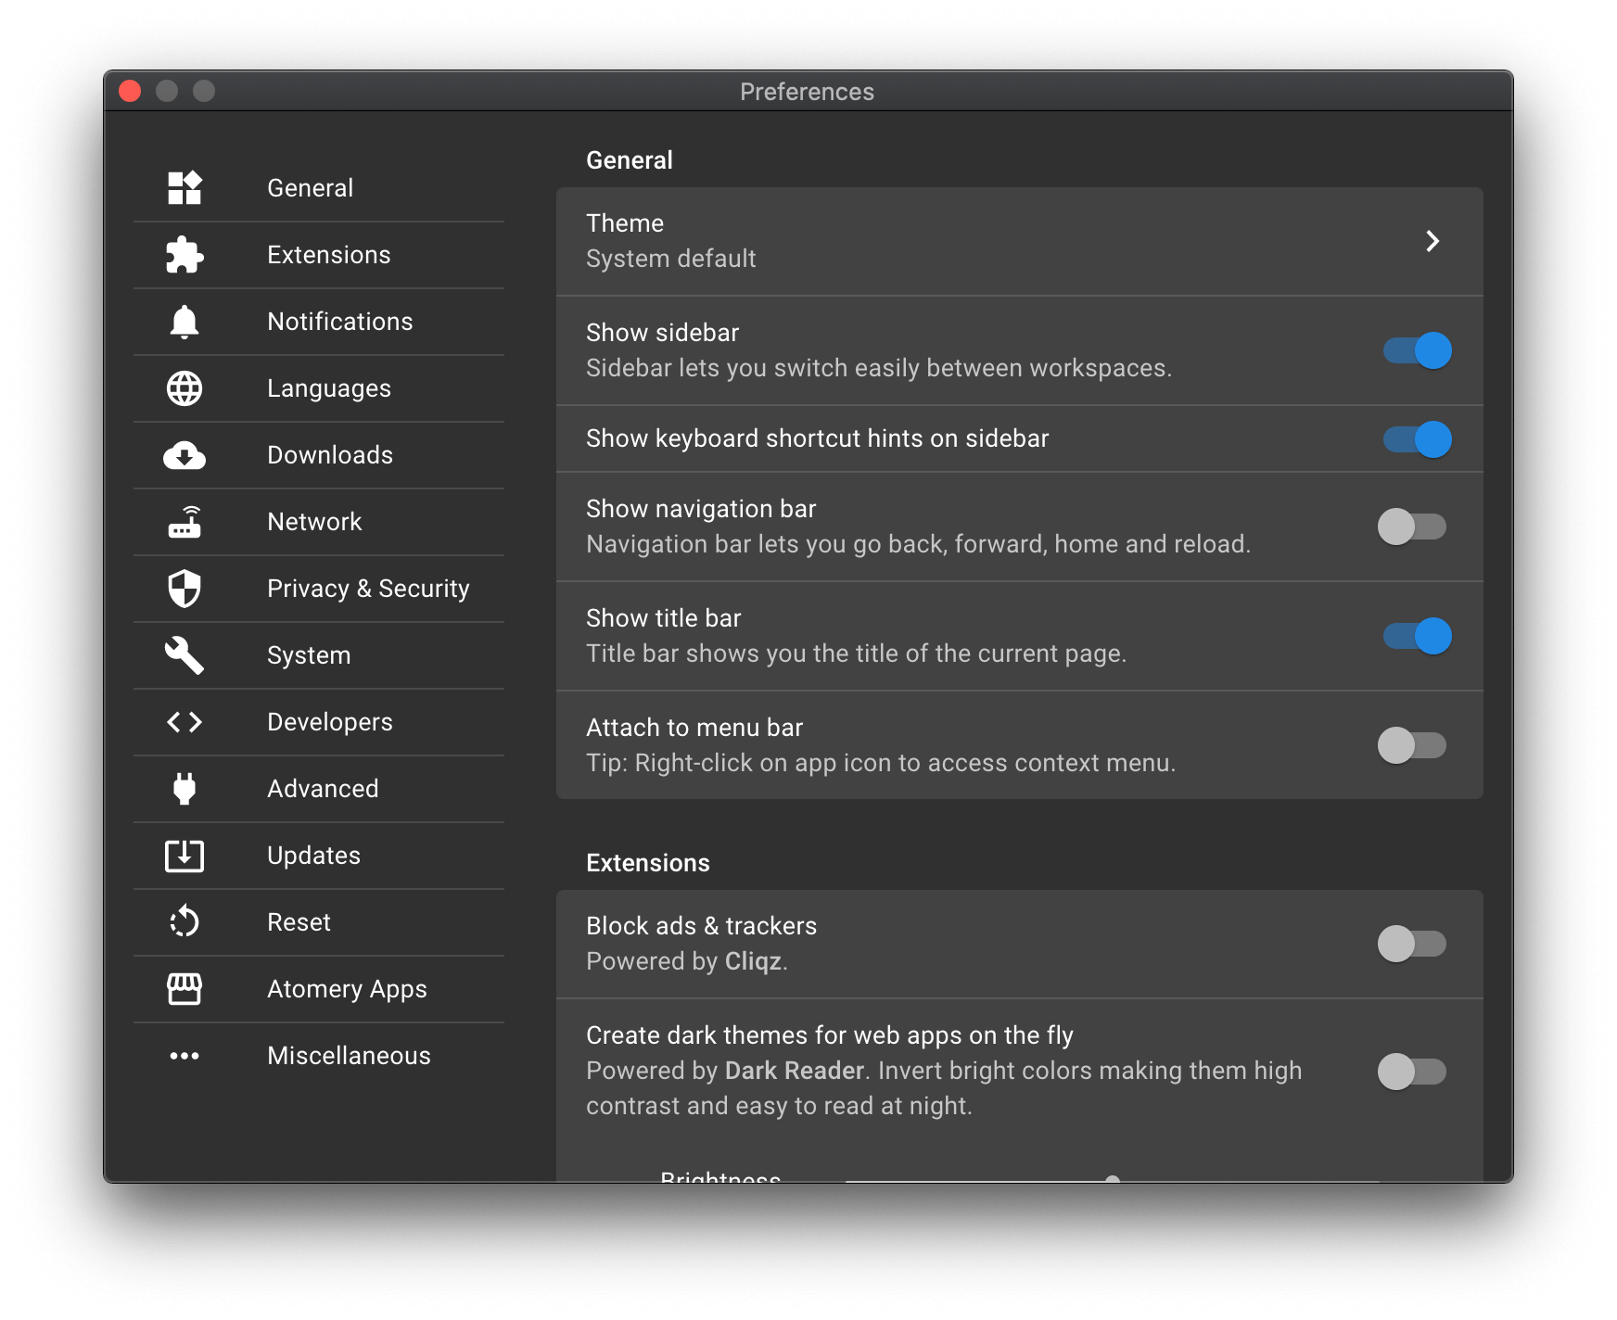Open System preferences label
1617x1320 pixels.
coord(309,655)
